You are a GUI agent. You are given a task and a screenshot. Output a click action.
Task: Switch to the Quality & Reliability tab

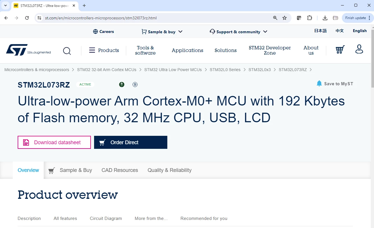click(x=170, y=170)
